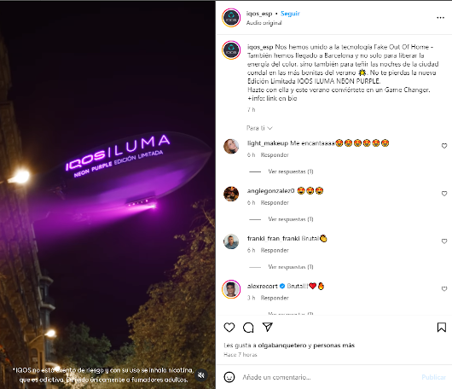
Task: Open the emoji picker smiley icon
Action: tap(229, 377)
